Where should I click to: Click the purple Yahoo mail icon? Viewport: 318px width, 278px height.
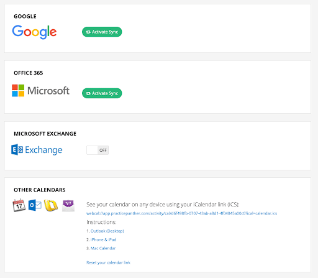[x=68, y=206]
